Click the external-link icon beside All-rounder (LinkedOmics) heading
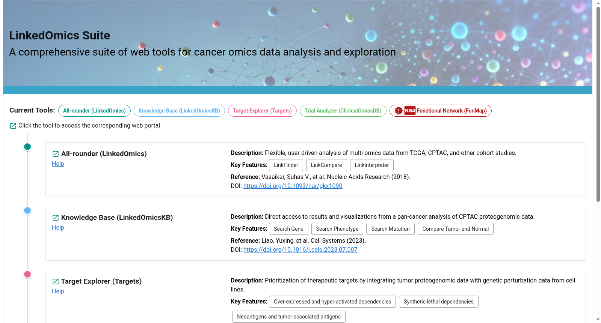Image resolution: width=601 pixels, height=323 pixels. tap(56, 154)
